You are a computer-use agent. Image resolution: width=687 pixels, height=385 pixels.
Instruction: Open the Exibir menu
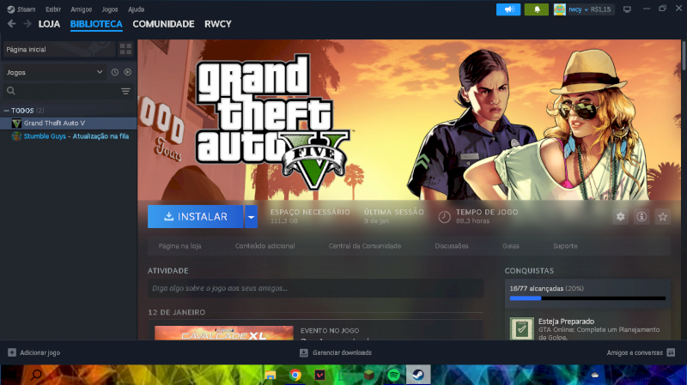pos(53,9)
